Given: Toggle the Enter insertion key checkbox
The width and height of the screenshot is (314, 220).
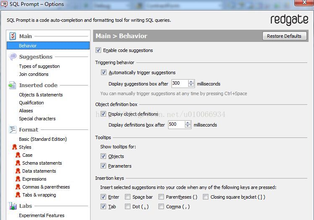Looking at the screenshot, I should click(x=103, y=197).
